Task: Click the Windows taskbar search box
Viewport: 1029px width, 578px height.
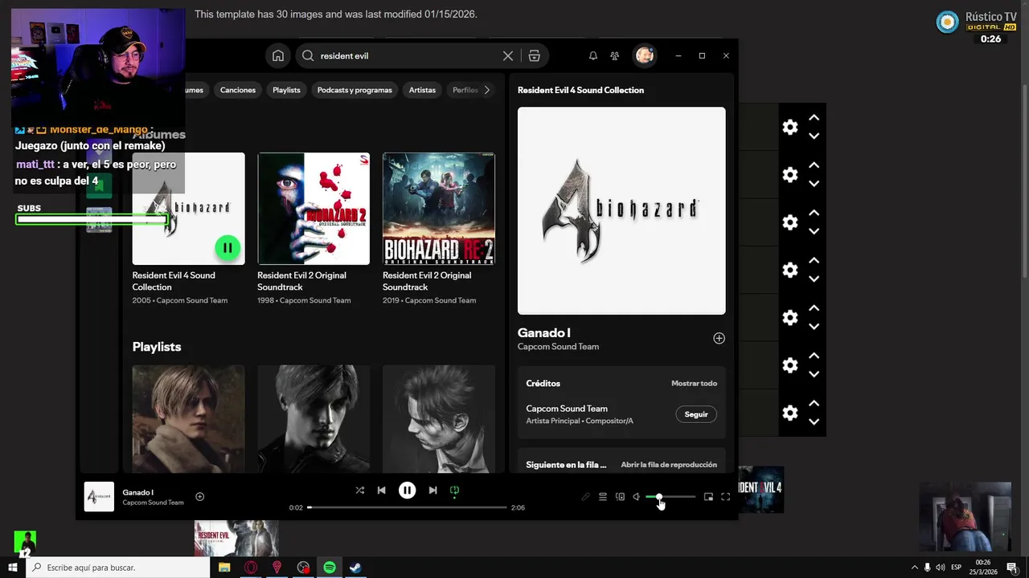Action: click(x=118, y=568)
